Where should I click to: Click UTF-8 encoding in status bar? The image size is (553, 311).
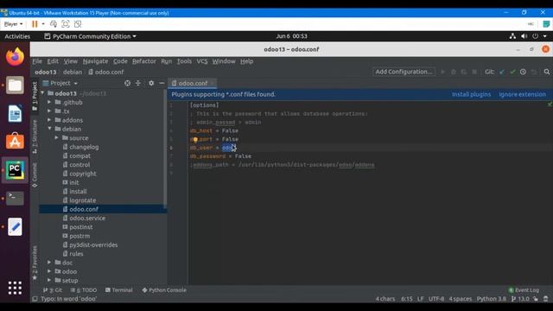(x=436, y=299)
